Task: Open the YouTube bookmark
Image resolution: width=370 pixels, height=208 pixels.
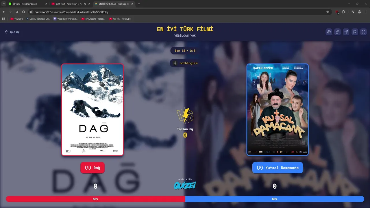Action: pyautogui.click(x=16, y=19)
